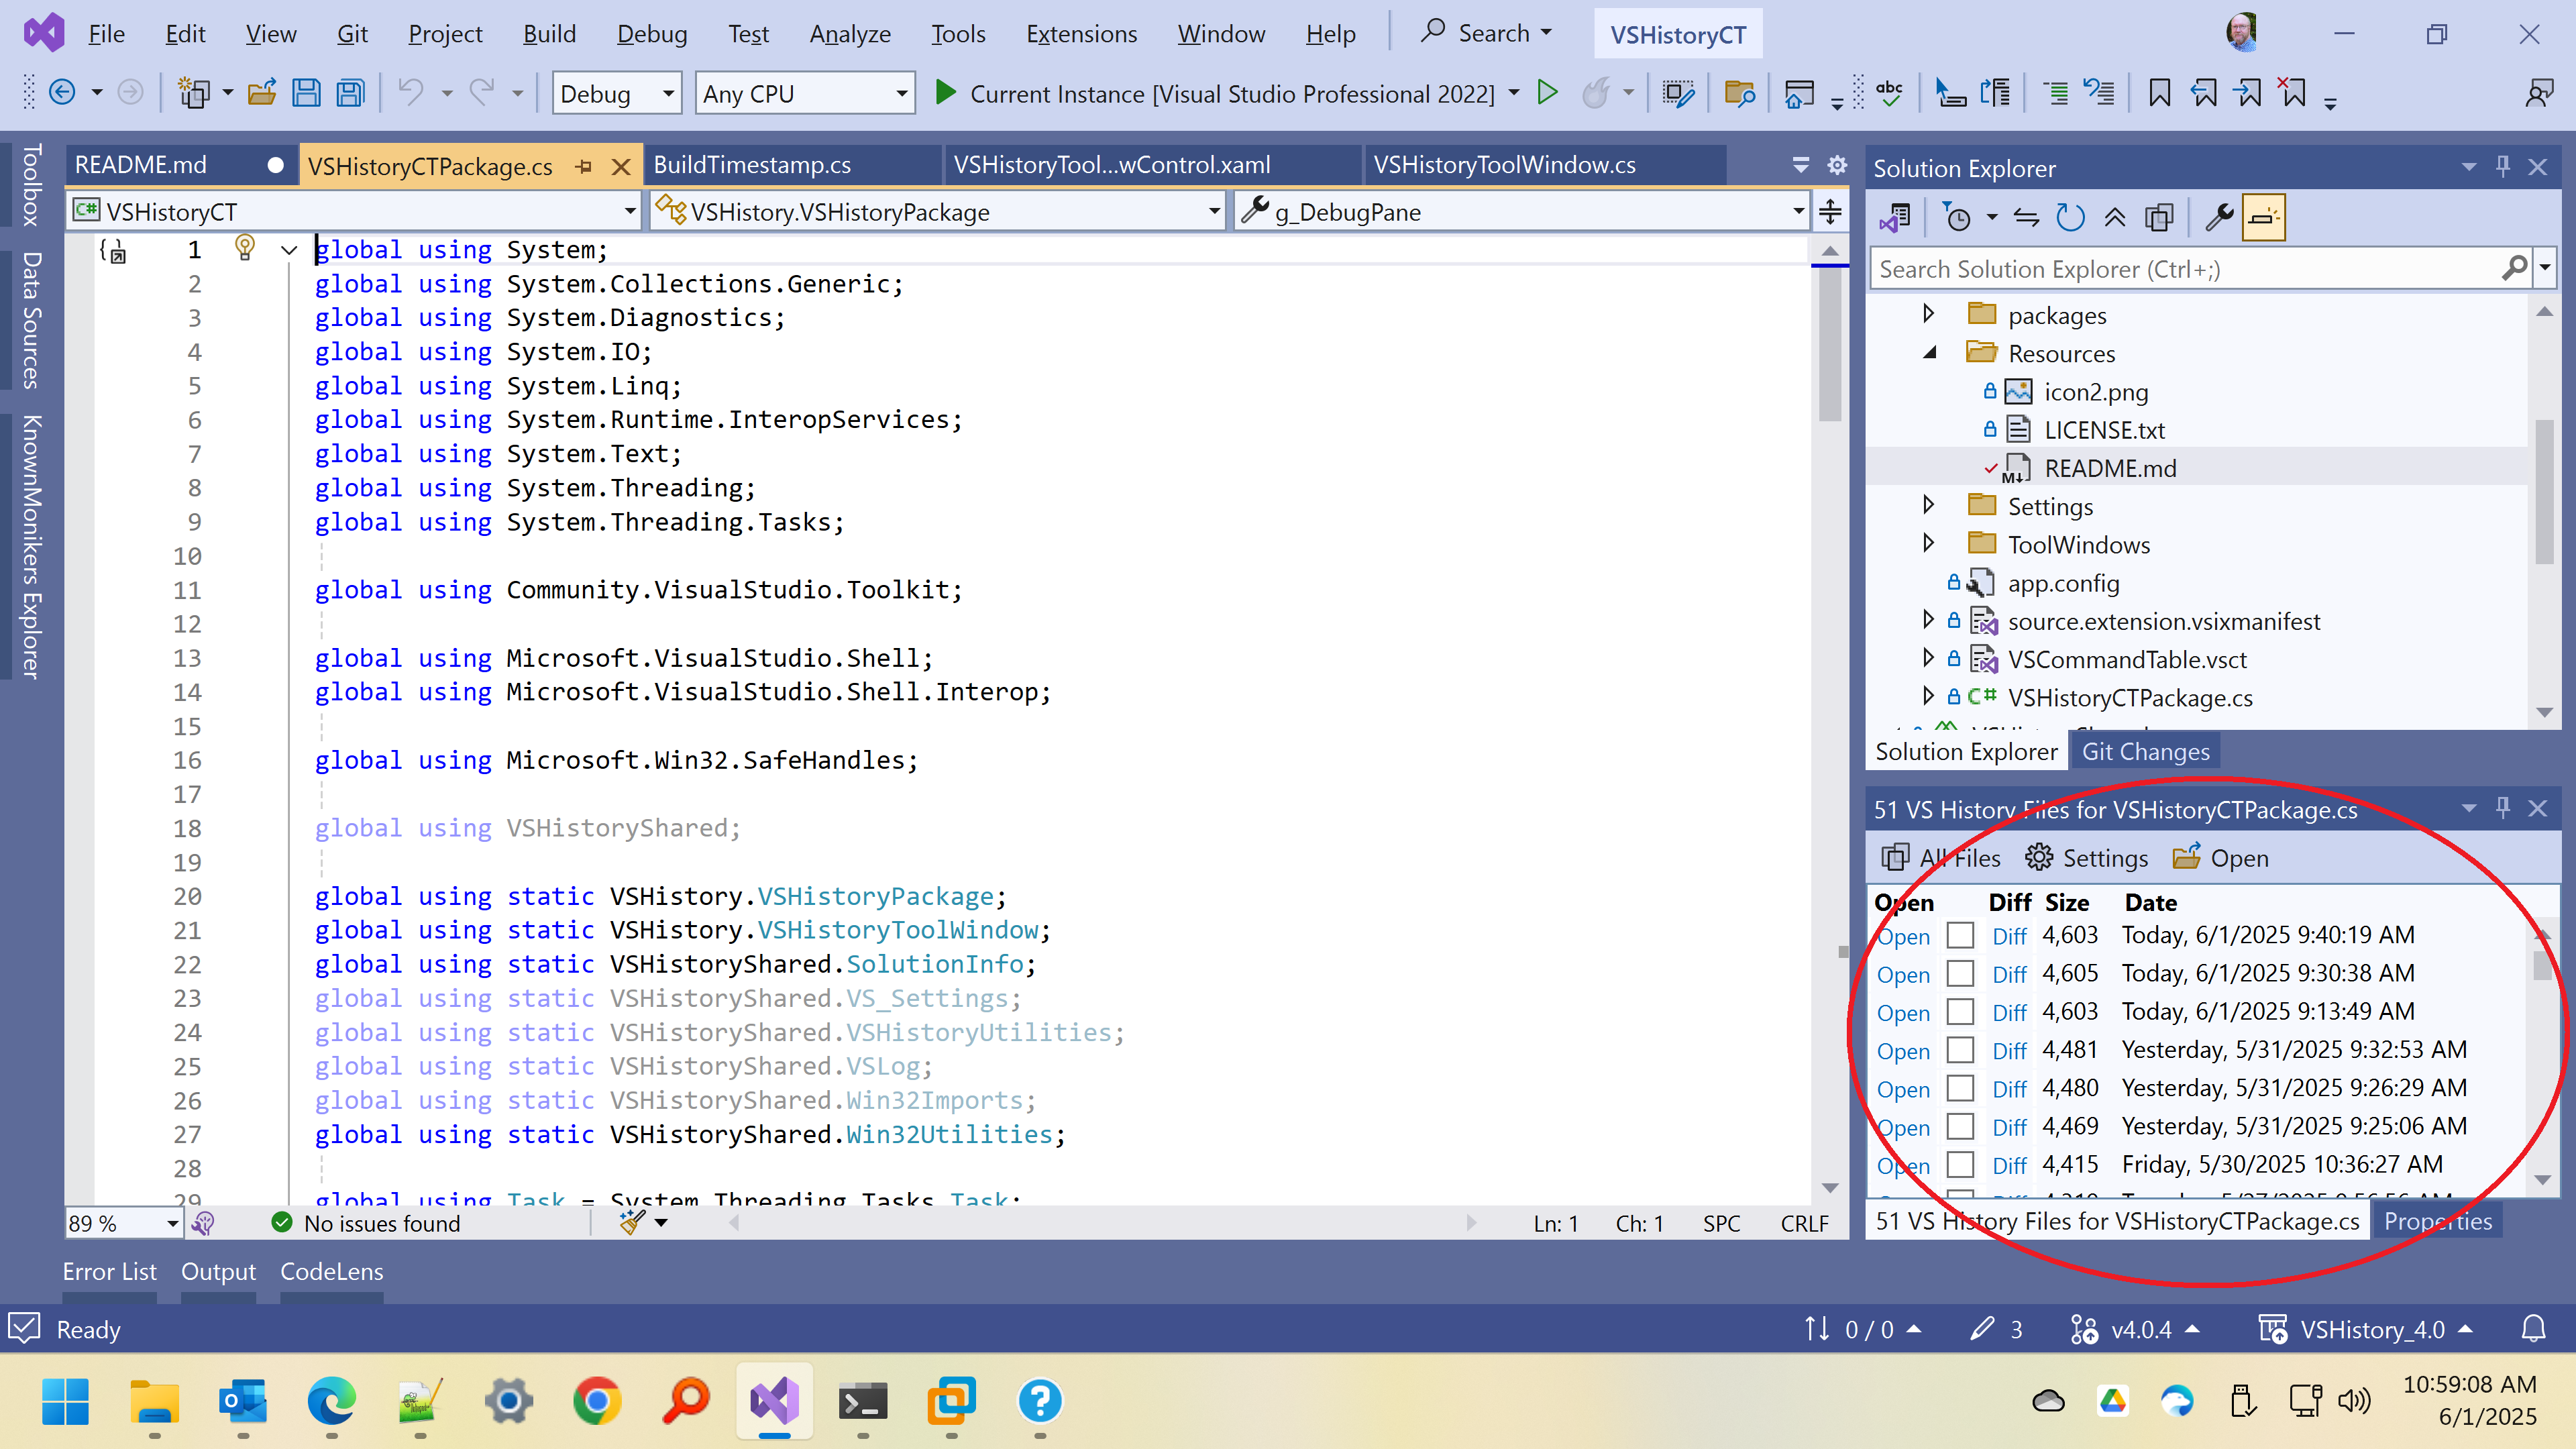Expand the packages folder

pyautogui.click(x=1927, y=314)
